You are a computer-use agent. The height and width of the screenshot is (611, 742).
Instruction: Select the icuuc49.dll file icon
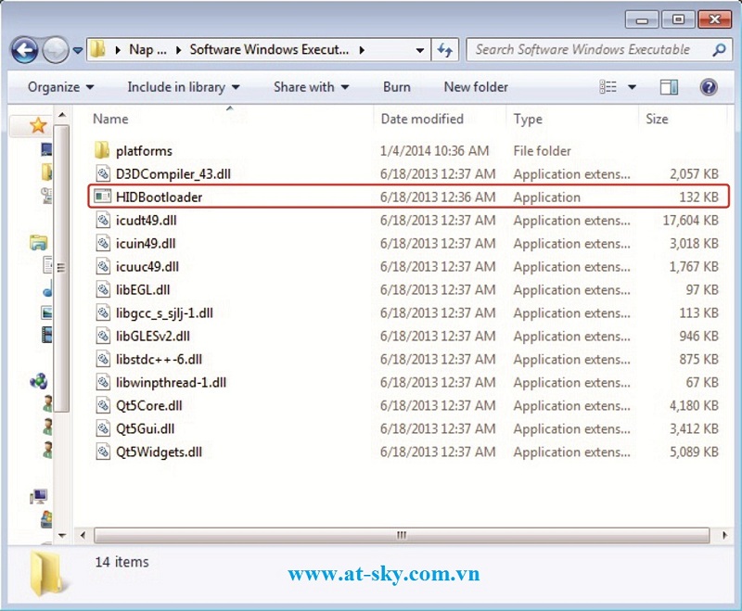coord(103,266)
